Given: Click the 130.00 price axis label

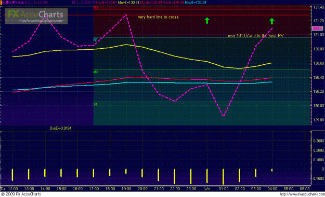Looking at the screenshot, I should pyautogui.click(x=318, y=106).
